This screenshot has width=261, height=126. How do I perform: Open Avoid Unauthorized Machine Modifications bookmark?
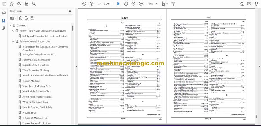pos(46,76)
